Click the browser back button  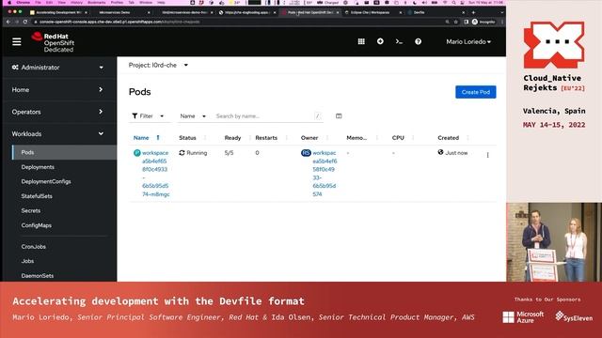point(8,22)
